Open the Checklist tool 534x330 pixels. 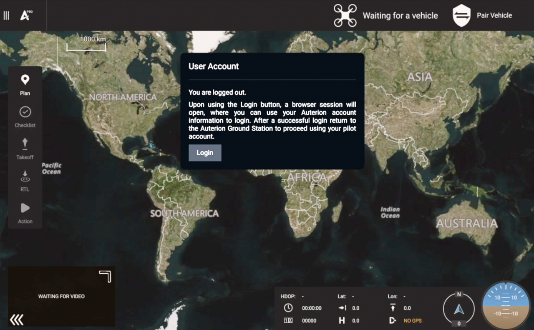[25, 117]
